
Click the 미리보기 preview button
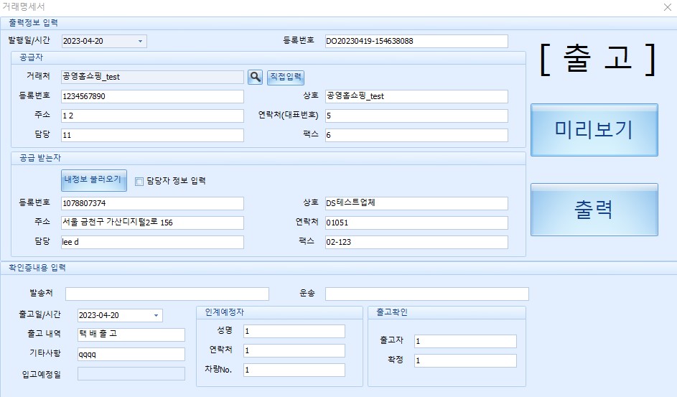[x=594, y=130]
